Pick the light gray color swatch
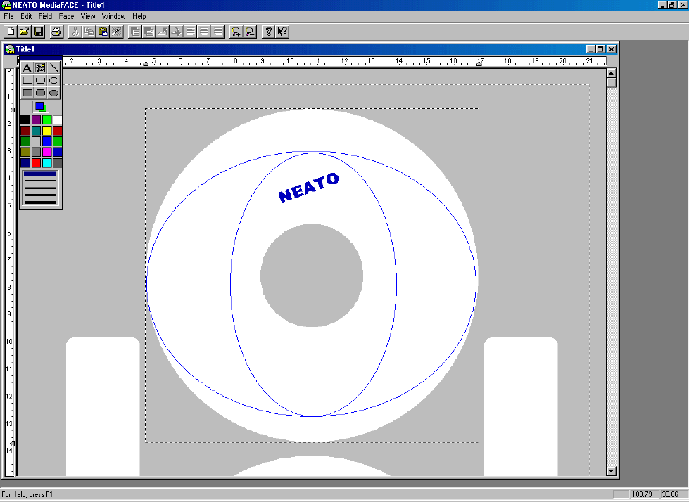The width and height of the screenshot is (689, 502). [36, 141]
